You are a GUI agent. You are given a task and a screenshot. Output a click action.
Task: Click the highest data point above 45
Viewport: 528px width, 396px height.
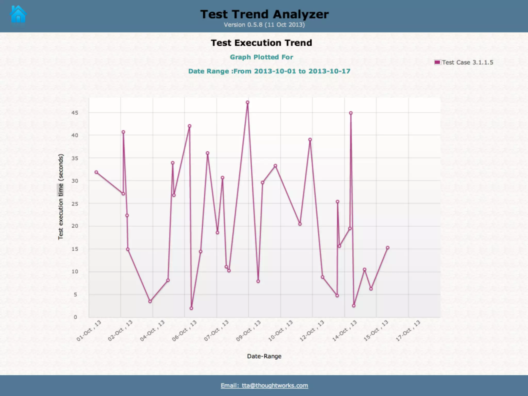point(247,102)
